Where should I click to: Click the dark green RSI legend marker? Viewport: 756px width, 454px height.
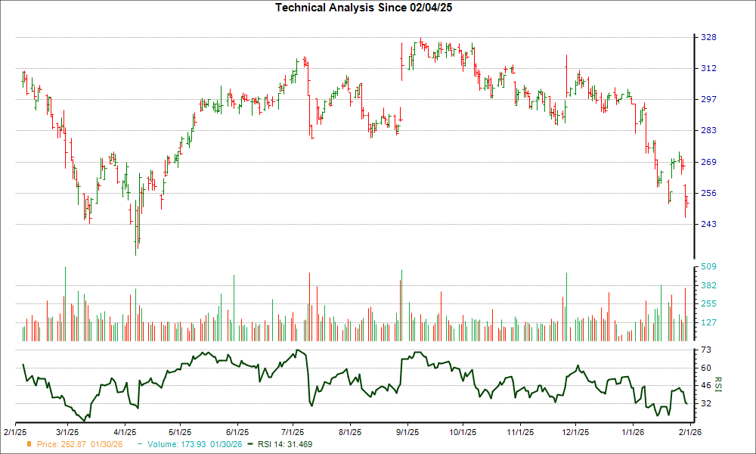click(251, 445)
